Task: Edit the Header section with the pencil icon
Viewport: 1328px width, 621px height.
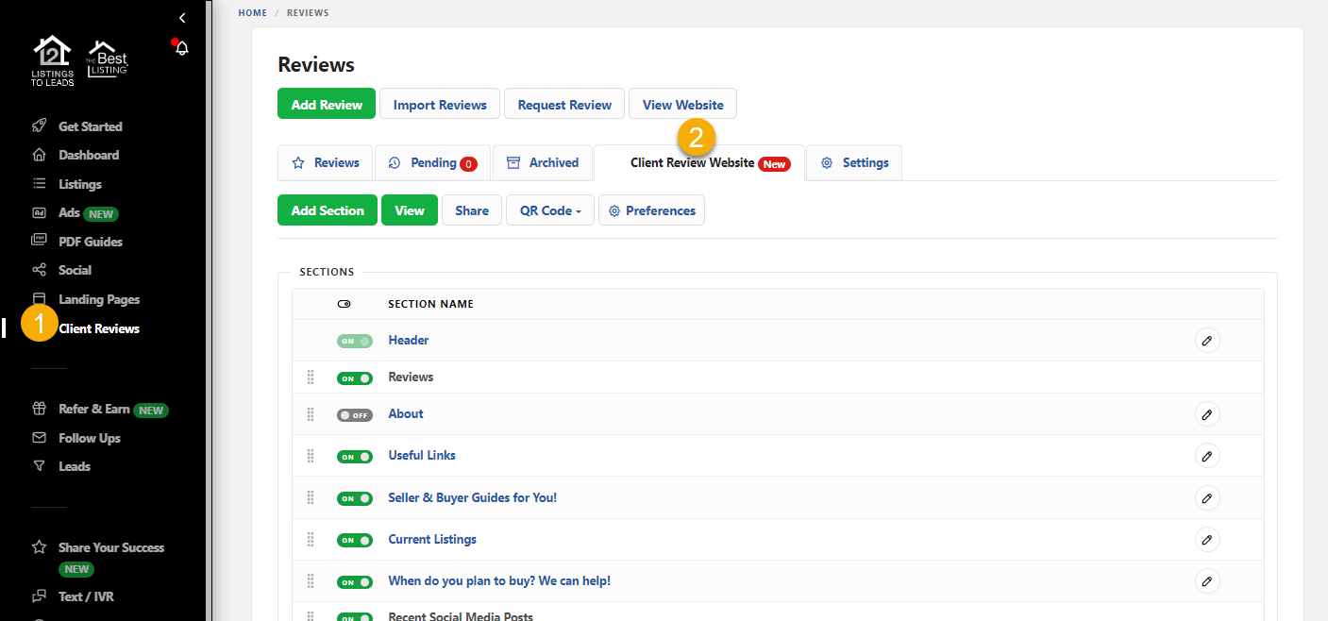Action: (1207, 340)
